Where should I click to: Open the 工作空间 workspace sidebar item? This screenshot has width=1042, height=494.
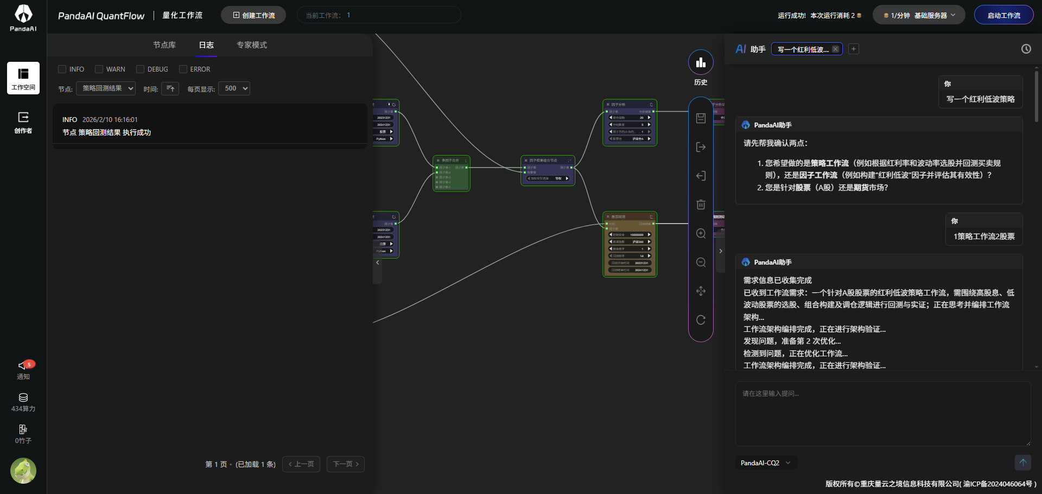23,78
